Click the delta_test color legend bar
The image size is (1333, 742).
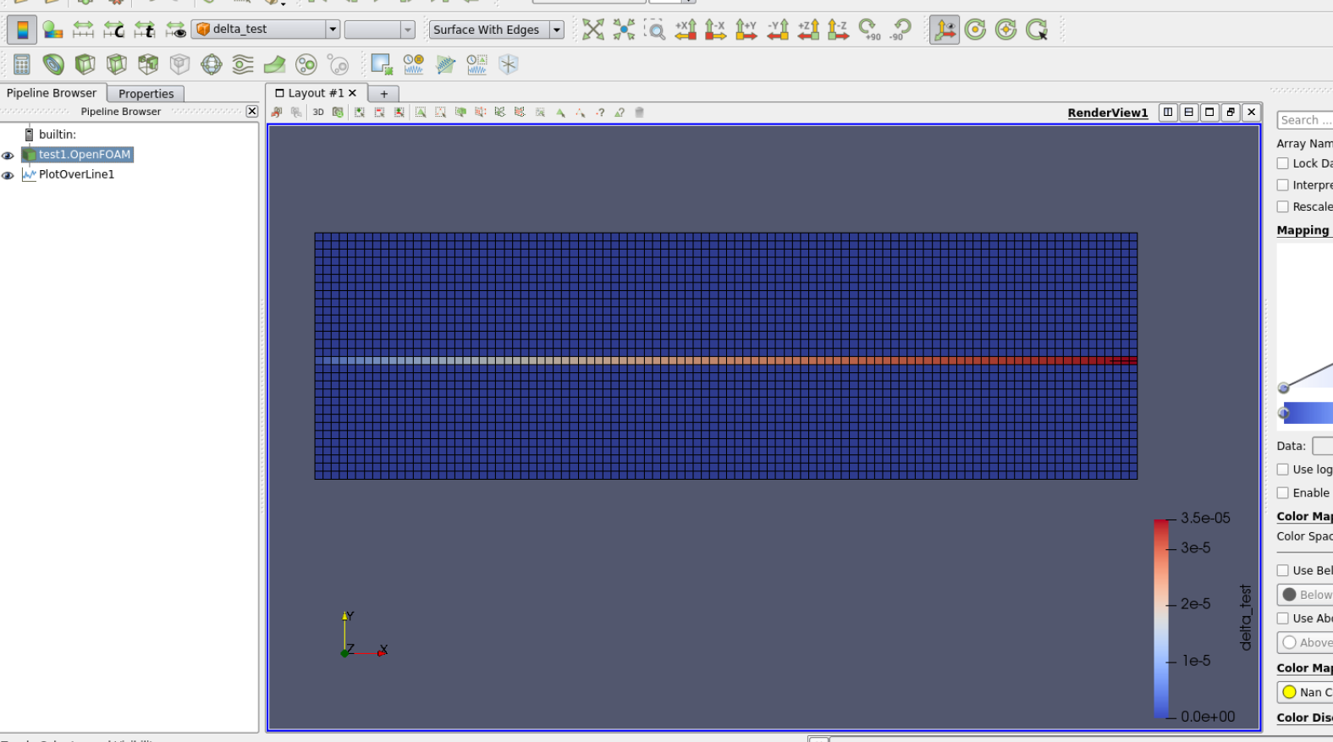(x=1161, y=618)
